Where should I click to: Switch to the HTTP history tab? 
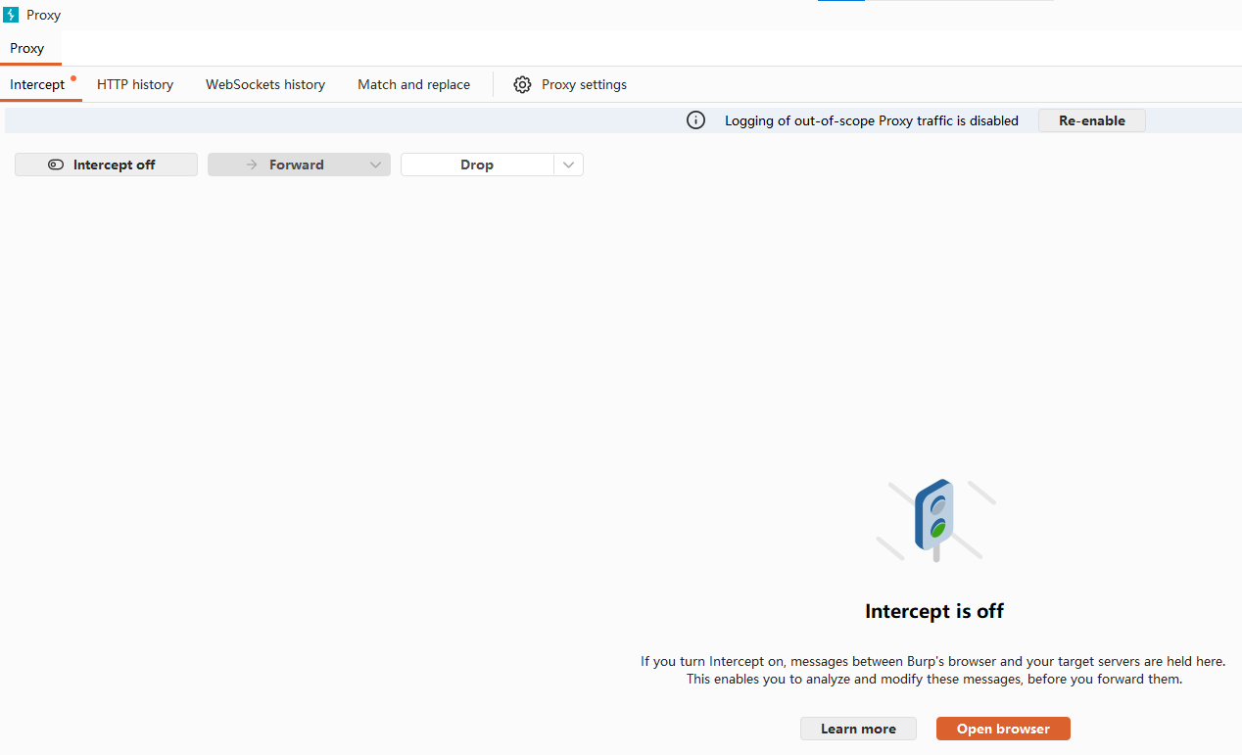click(x=135, y=85)
